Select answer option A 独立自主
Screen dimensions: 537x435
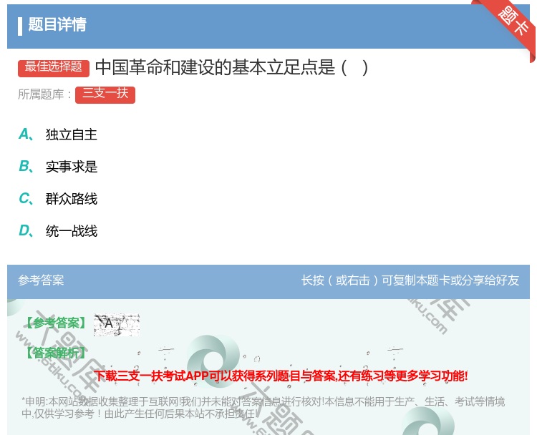click(58, 135)
